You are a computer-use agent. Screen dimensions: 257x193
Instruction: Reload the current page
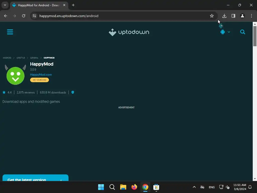tap(24, 16)
